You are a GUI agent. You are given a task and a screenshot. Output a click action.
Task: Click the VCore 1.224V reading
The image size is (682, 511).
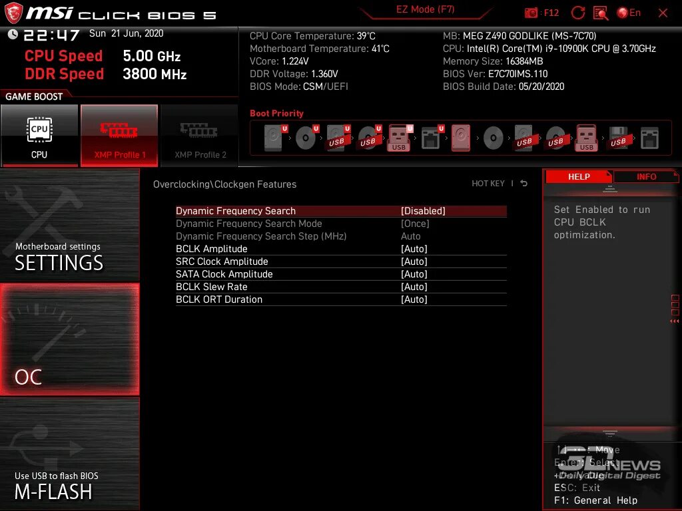pyautogui.click(x=279, y=61)
